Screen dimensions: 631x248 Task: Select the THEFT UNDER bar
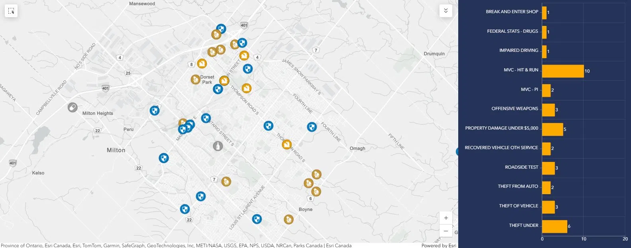(554, 226)
